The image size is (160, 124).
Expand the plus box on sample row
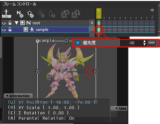[x=26, y=30]
